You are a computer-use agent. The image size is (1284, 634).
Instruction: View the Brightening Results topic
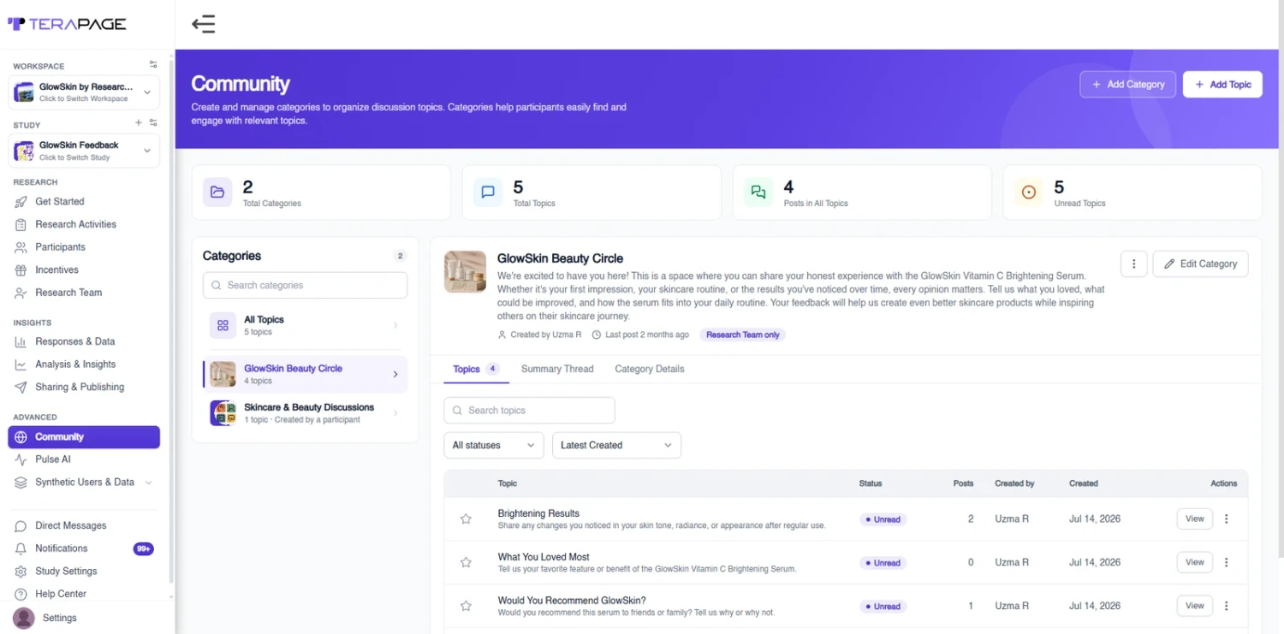click(x=1195, y=518)
